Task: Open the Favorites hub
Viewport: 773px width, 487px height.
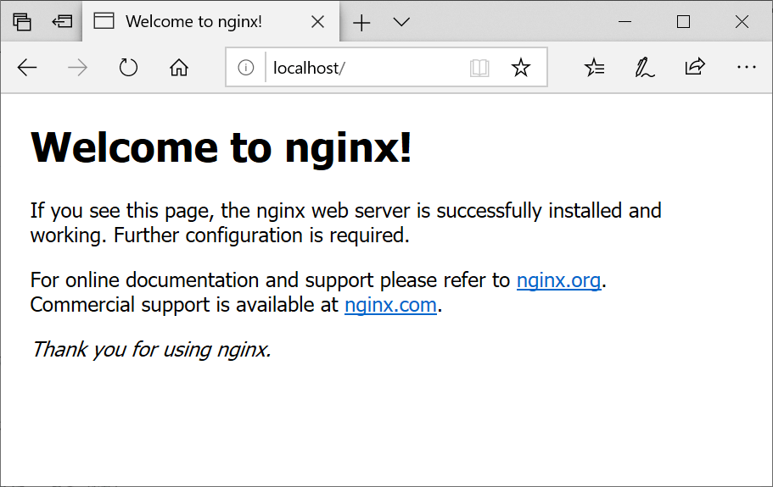Action: click(x=594, y=68)
